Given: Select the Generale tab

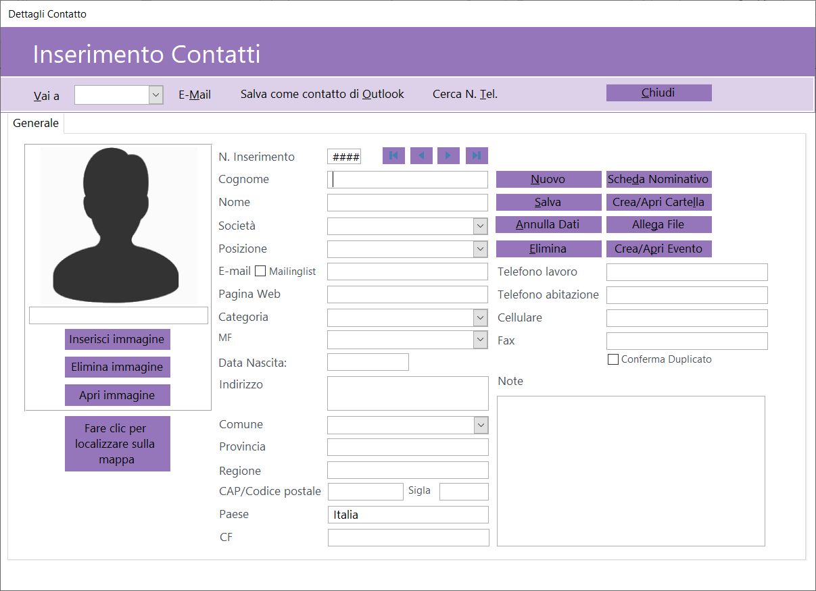Looking at the screenshot, I should (36, 124).
